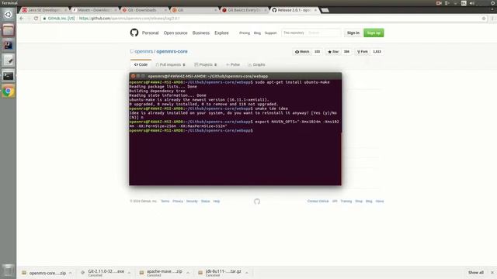The image size is (497, 279).
Task: Click the Privacy footer link
Action: pos(178,201)
